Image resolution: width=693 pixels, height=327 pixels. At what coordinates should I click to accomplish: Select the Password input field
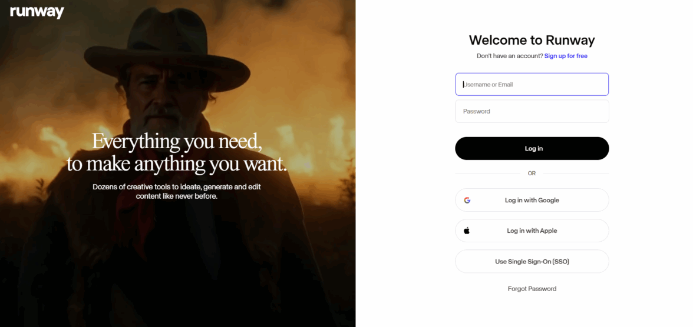tap(532, 111)
